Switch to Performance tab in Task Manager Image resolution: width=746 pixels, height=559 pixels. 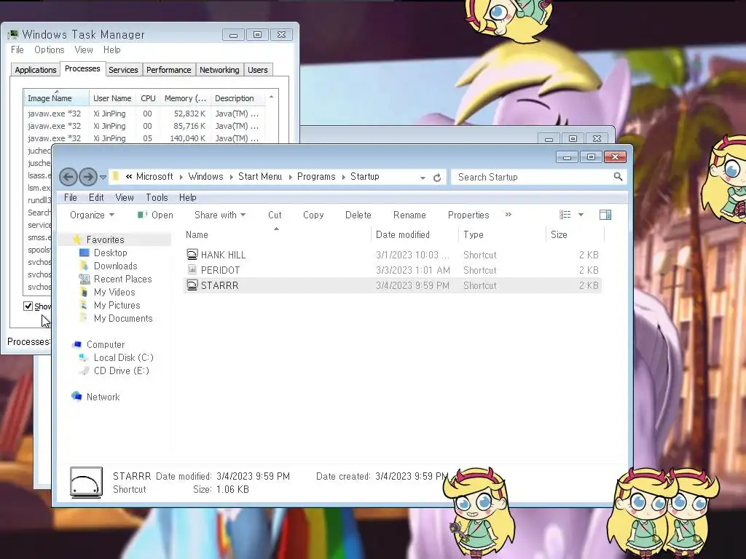pyautogui.click(x=168, y=70)
